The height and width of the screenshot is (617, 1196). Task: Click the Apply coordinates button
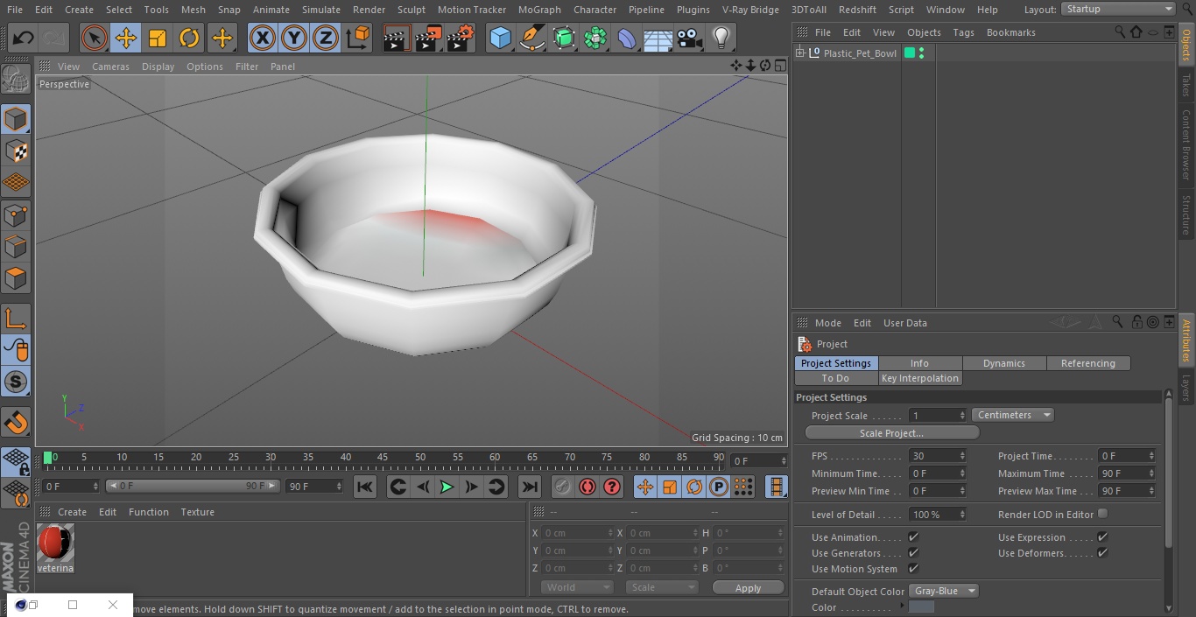pyautogui.click(x=748, y=587)
